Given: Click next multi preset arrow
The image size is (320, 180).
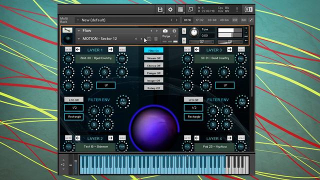Looking at the screenshot, I should point(176,20).
